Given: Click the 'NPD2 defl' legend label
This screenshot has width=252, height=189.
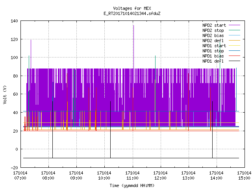Looking at the screenshot, I should 213,41.
